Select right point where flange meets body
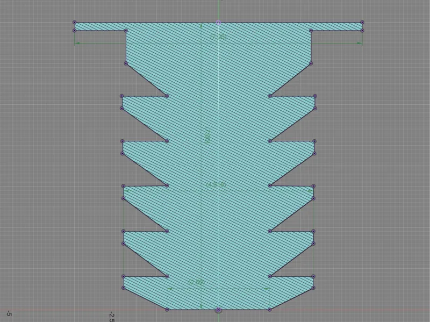Image resolution: width=430 pixels, height=322 pixels. click(311, 31)
